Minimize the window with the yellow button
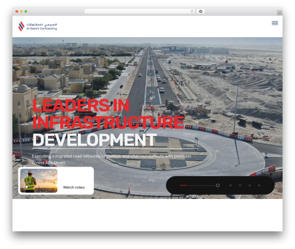 (21, 12)
